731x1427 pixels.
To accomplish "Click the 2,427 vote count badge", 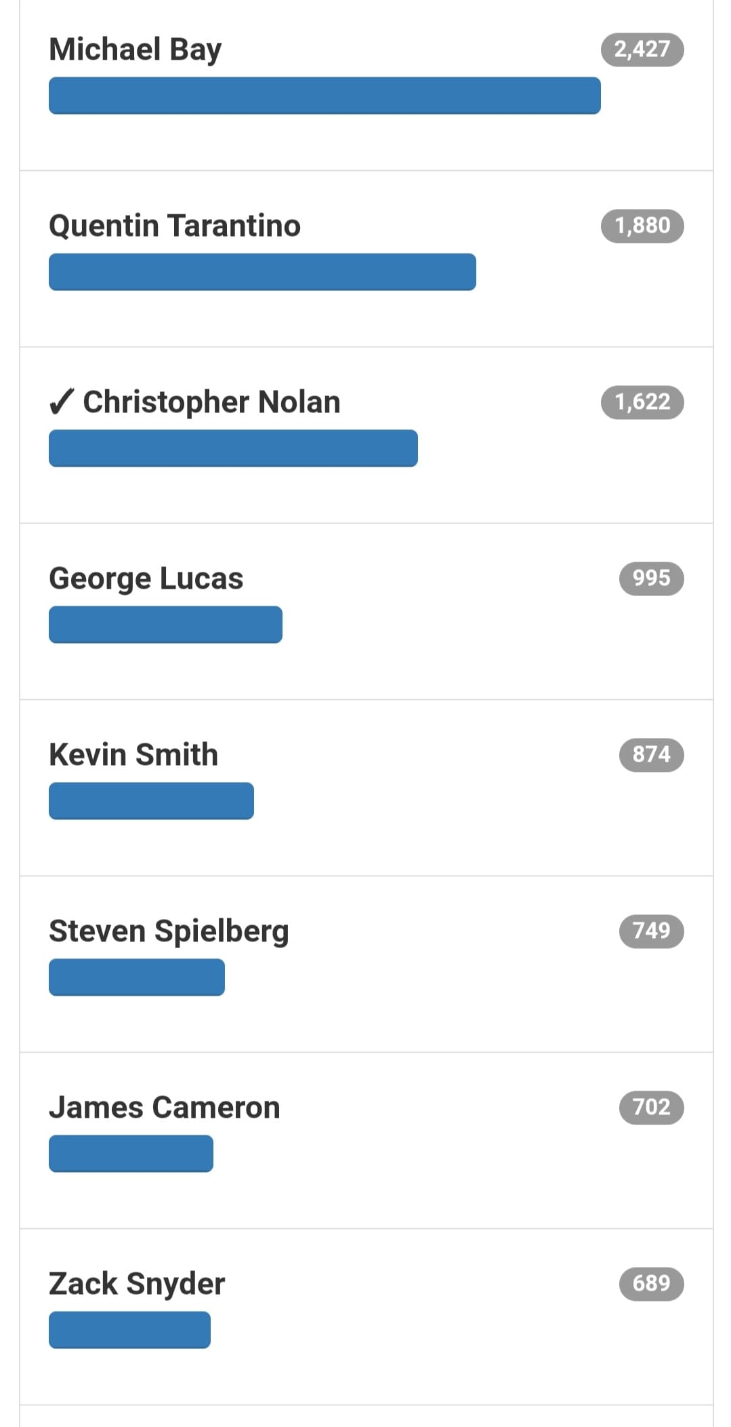I will pos(642,50).
